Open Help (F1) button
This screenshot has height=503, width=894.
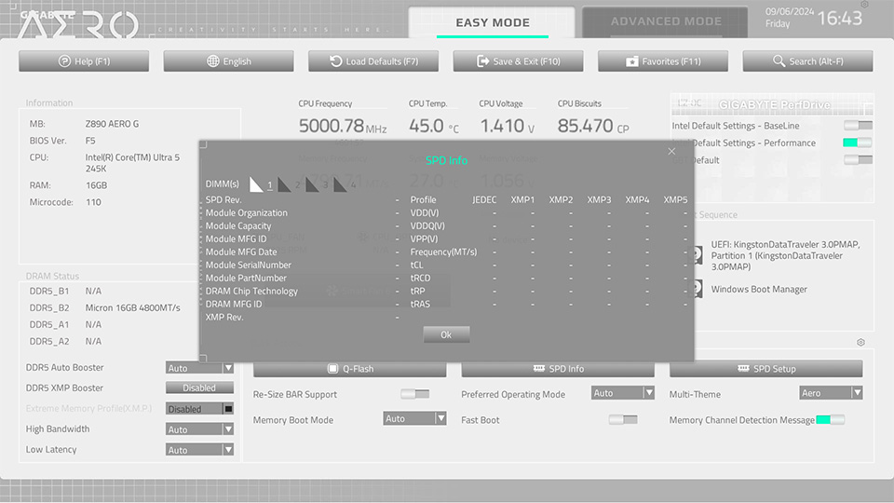click(x=84, y=61)
